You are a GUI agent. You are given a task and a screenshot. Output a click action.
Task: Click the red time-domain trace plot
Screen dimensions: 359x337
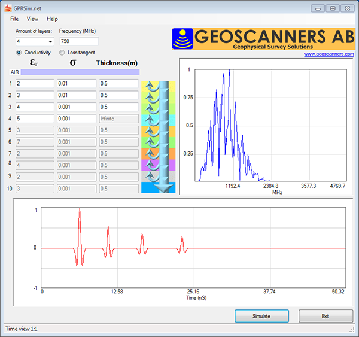193,248
